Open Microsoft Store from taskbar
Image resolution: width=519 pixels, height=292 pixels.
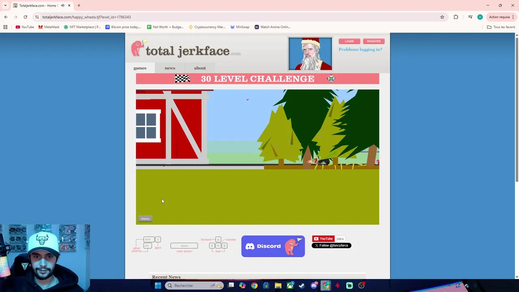pos(266,286)
